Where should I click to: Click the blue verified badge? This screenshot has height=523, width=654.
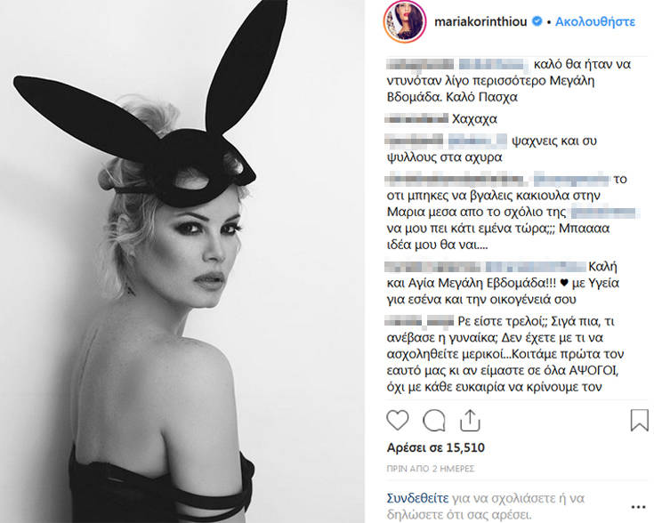pyautogui.click(x=537, y=21)
